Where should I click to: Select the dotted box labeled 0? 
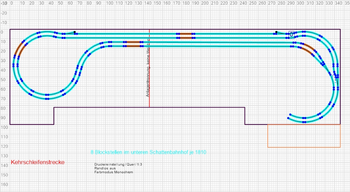(x=291, y=34)
